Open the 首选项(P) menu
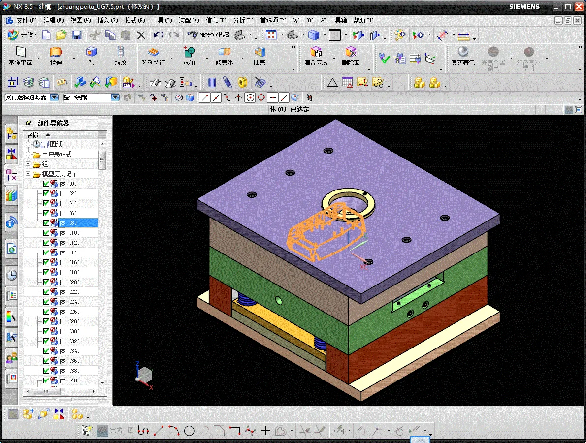This screenshot has height=443, width=586. click(x=273, y=20)
